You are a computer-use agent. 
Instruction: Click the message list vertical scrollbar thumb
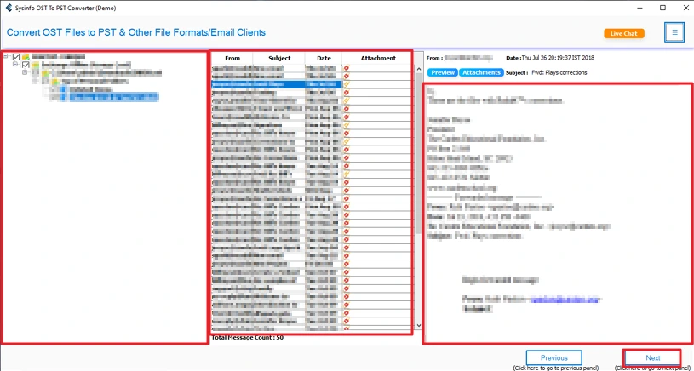point(418,152)
